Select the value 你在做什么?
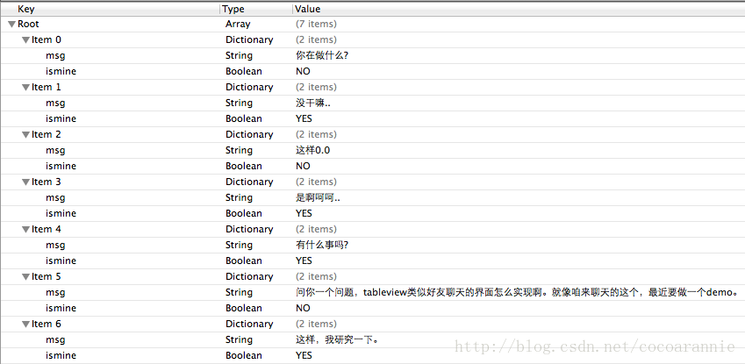 tap(322, 55)
